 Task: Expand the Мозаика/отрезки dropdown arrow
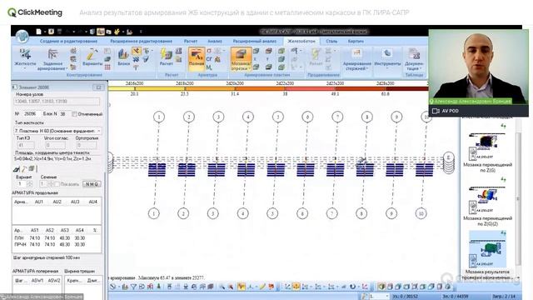pyautogui.click(x=249, y=68)
